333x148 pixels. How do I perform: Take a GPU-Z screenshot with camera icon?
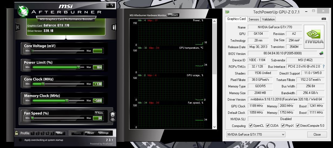[x=324, y=19]
